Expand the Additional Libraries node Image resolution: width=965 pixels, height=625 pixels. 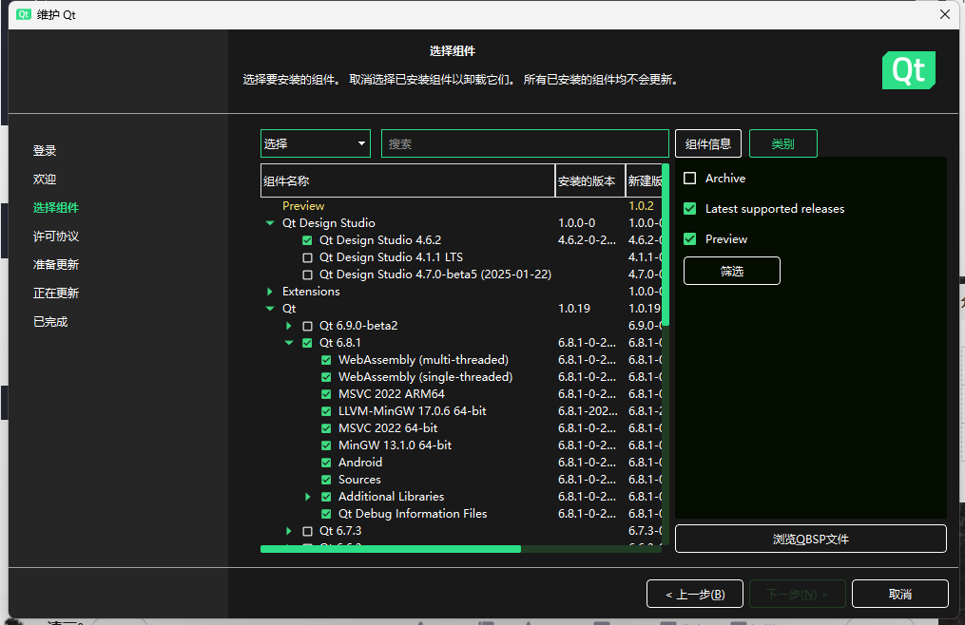pos(308,497)
